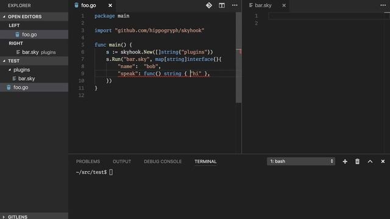
Task: Switch to the OUTPUT panel tab
Action: (122, 161)
